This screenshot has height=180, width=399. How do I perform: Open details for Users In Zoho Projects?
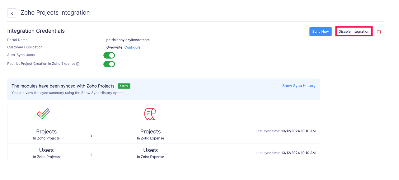[46, 153]
